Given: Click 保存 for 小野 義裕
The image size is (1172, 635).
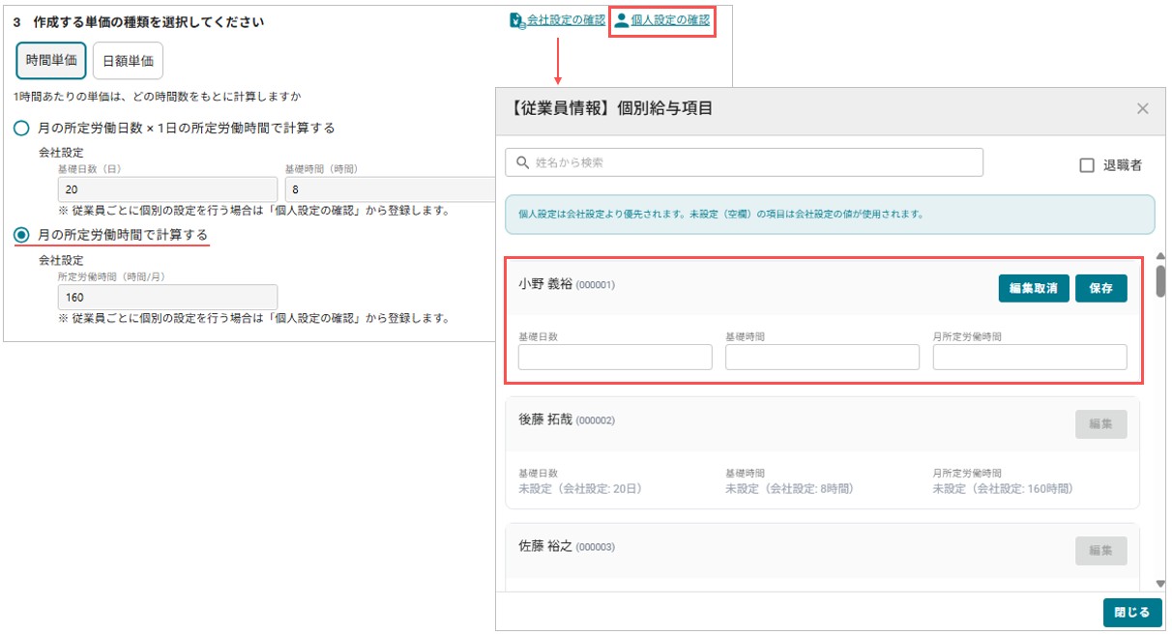Looking at the screenshot, I should coord(1101,288).
